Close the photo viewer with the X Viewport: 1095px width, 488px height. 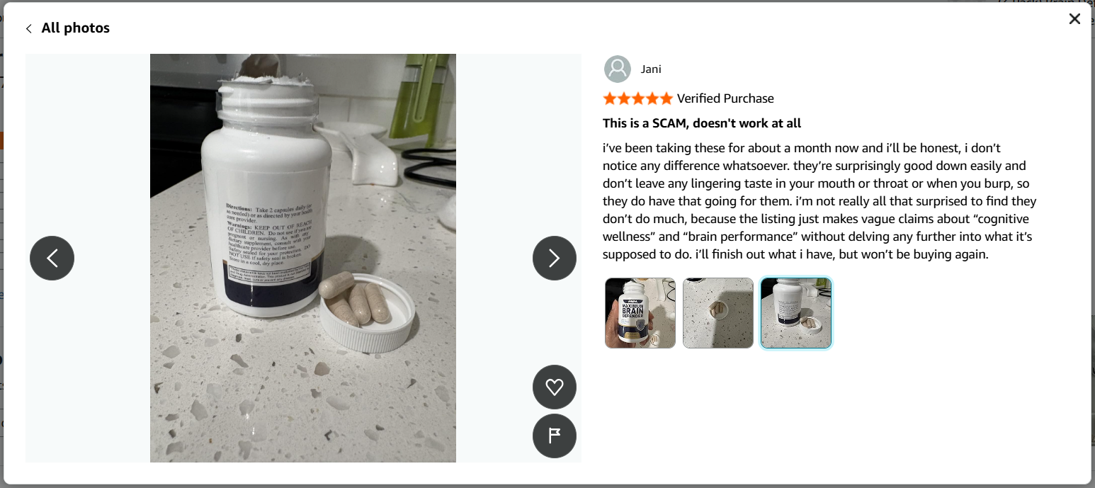(1074, 19)
